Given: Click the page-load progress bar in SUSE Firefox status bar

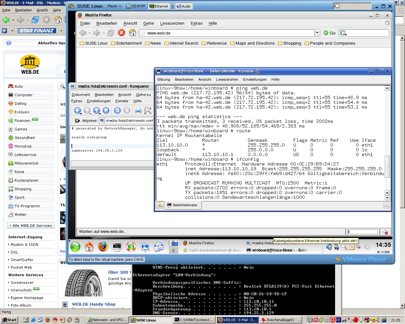Looking at the screenshot, I should pyautogui.click(x=363, y=232).
